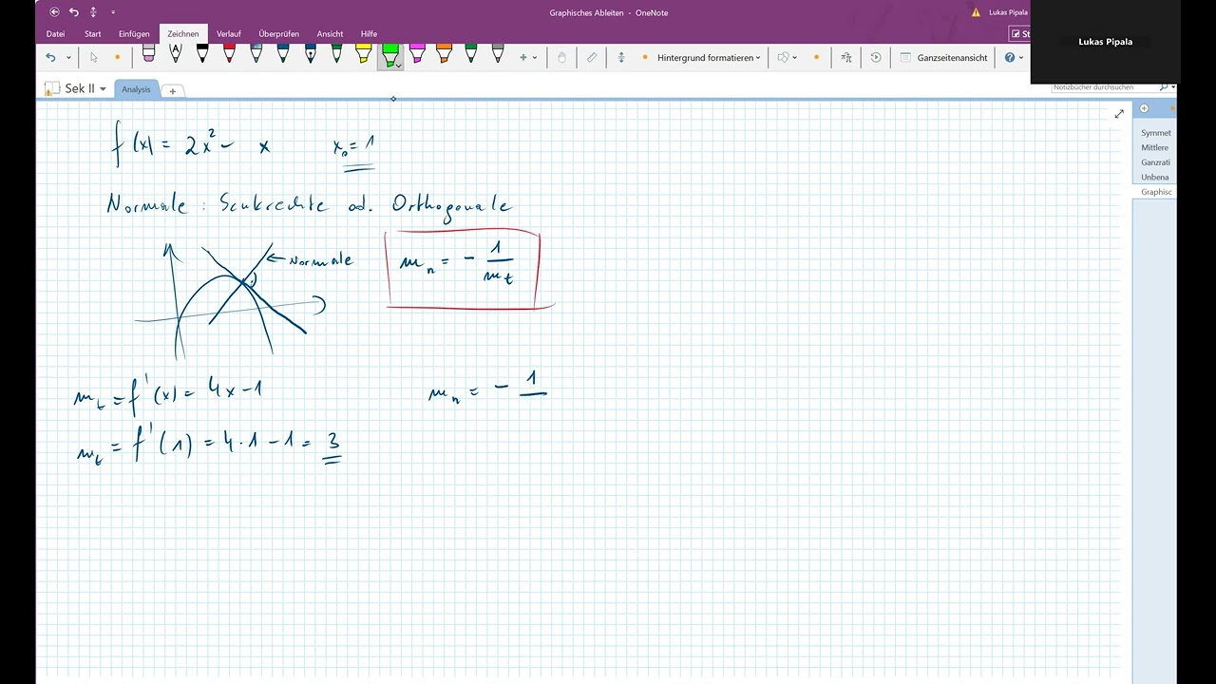
Task: Open the selected green highlighter options chevron
Action: point(398,65)
